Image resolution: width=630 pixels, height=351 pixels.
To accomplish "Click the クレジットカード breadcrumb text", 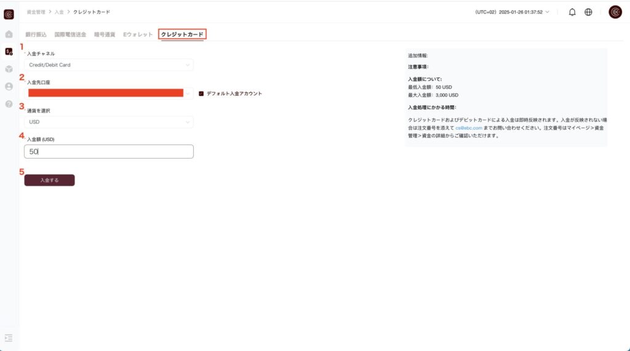I will click(92, 12).
